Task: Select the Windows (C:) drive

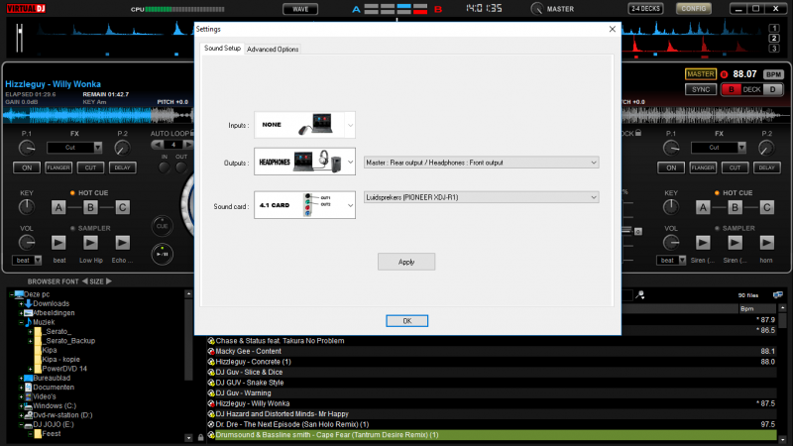Action: tap(55, 405)
